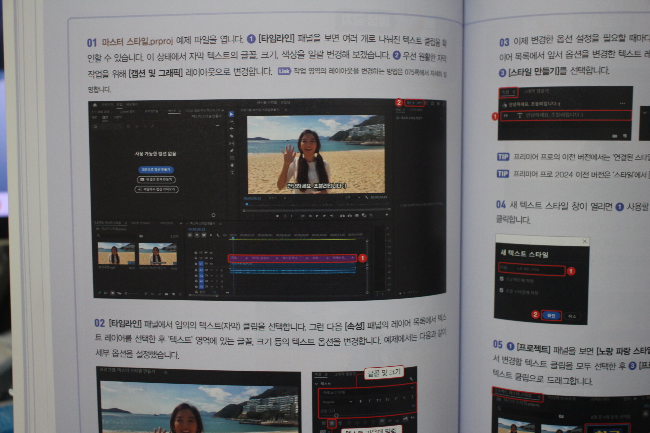Click the style name field in 새 텍스트 스타일 dialog

pos(532,269)
